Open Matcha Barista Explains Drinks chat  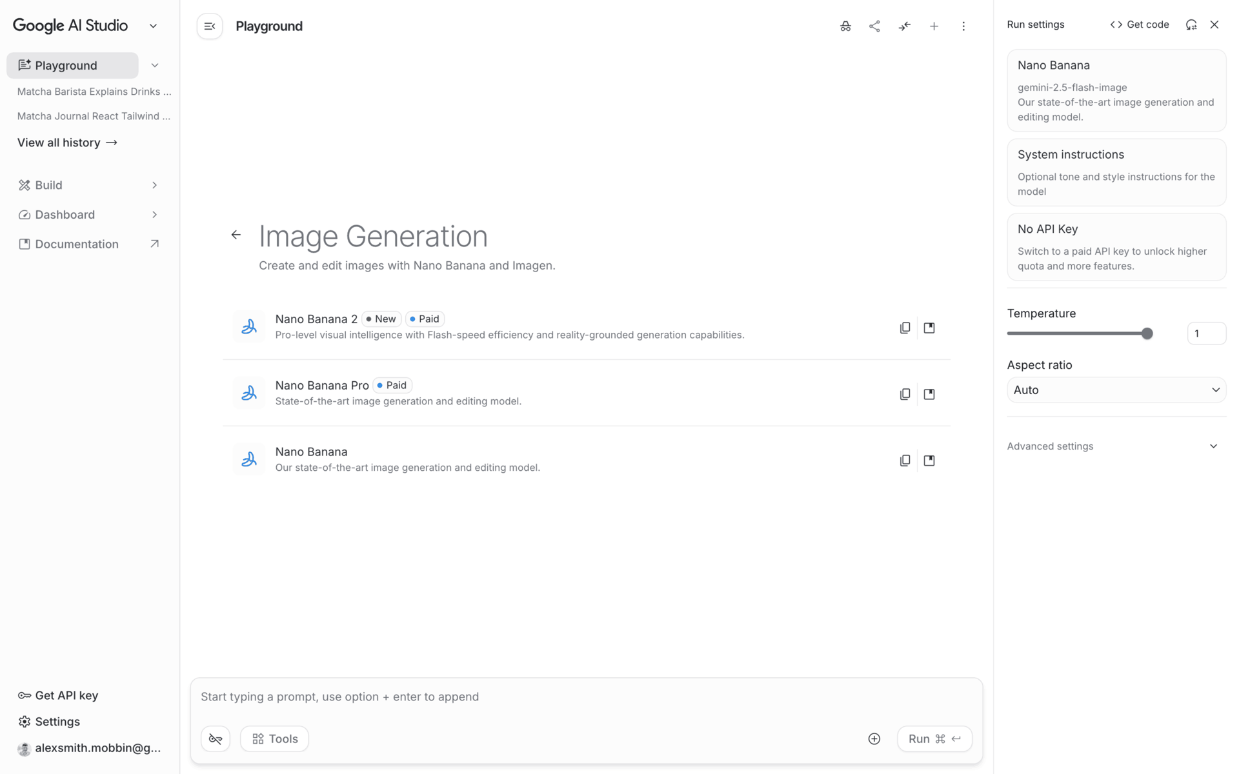point(94,92)
